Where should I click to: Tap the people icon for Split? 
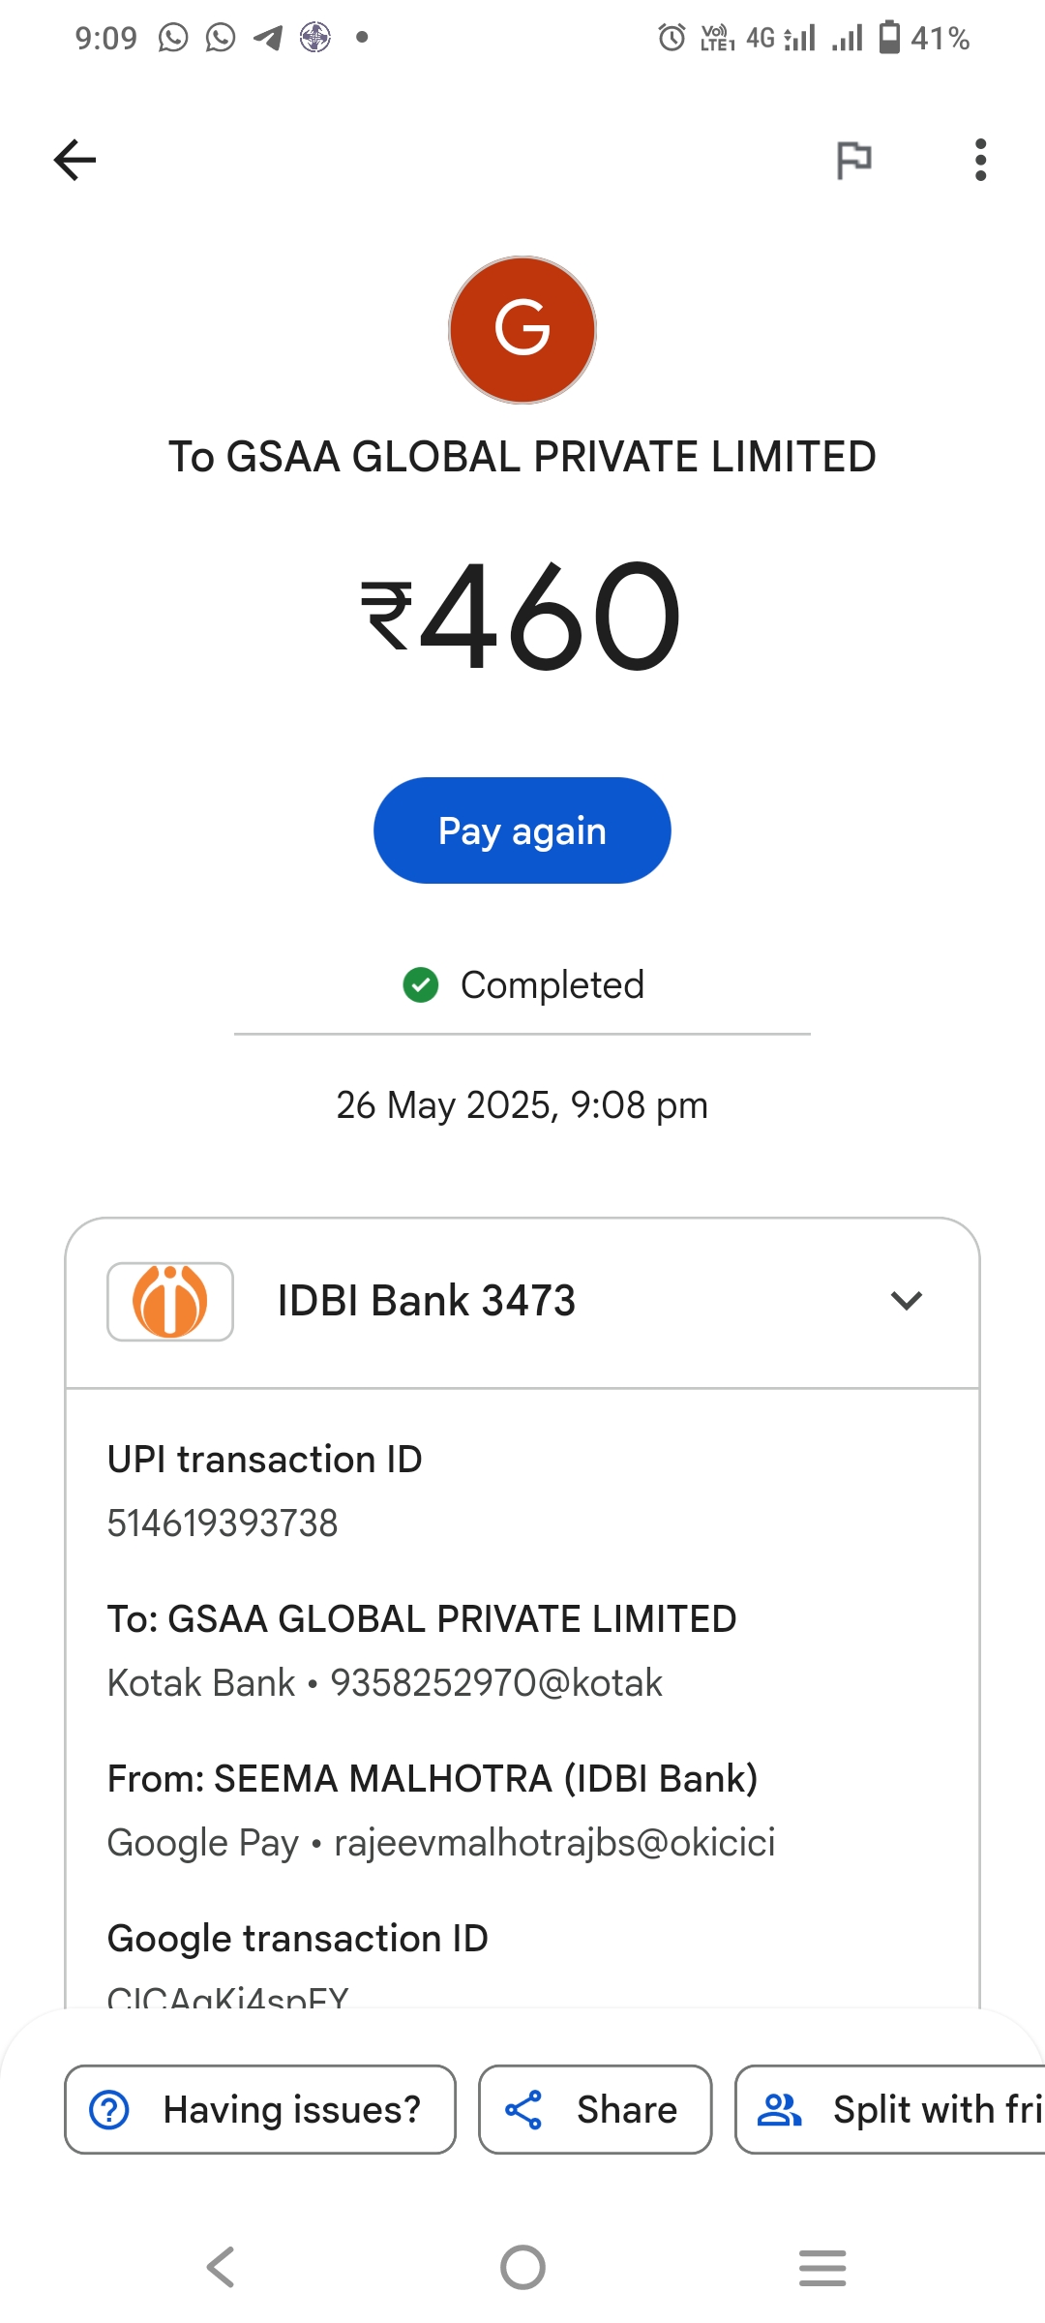780,2110
